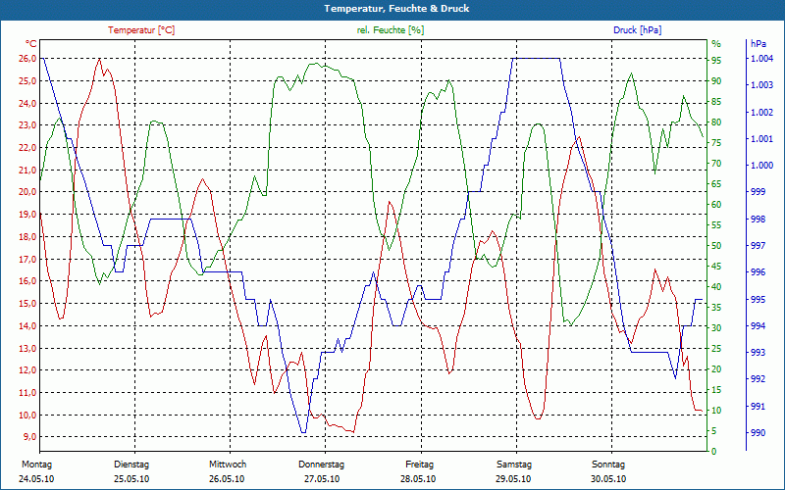The image size is (785, 490).
Task: Click the '993' pressure axis value
Action: pos(758,353)
